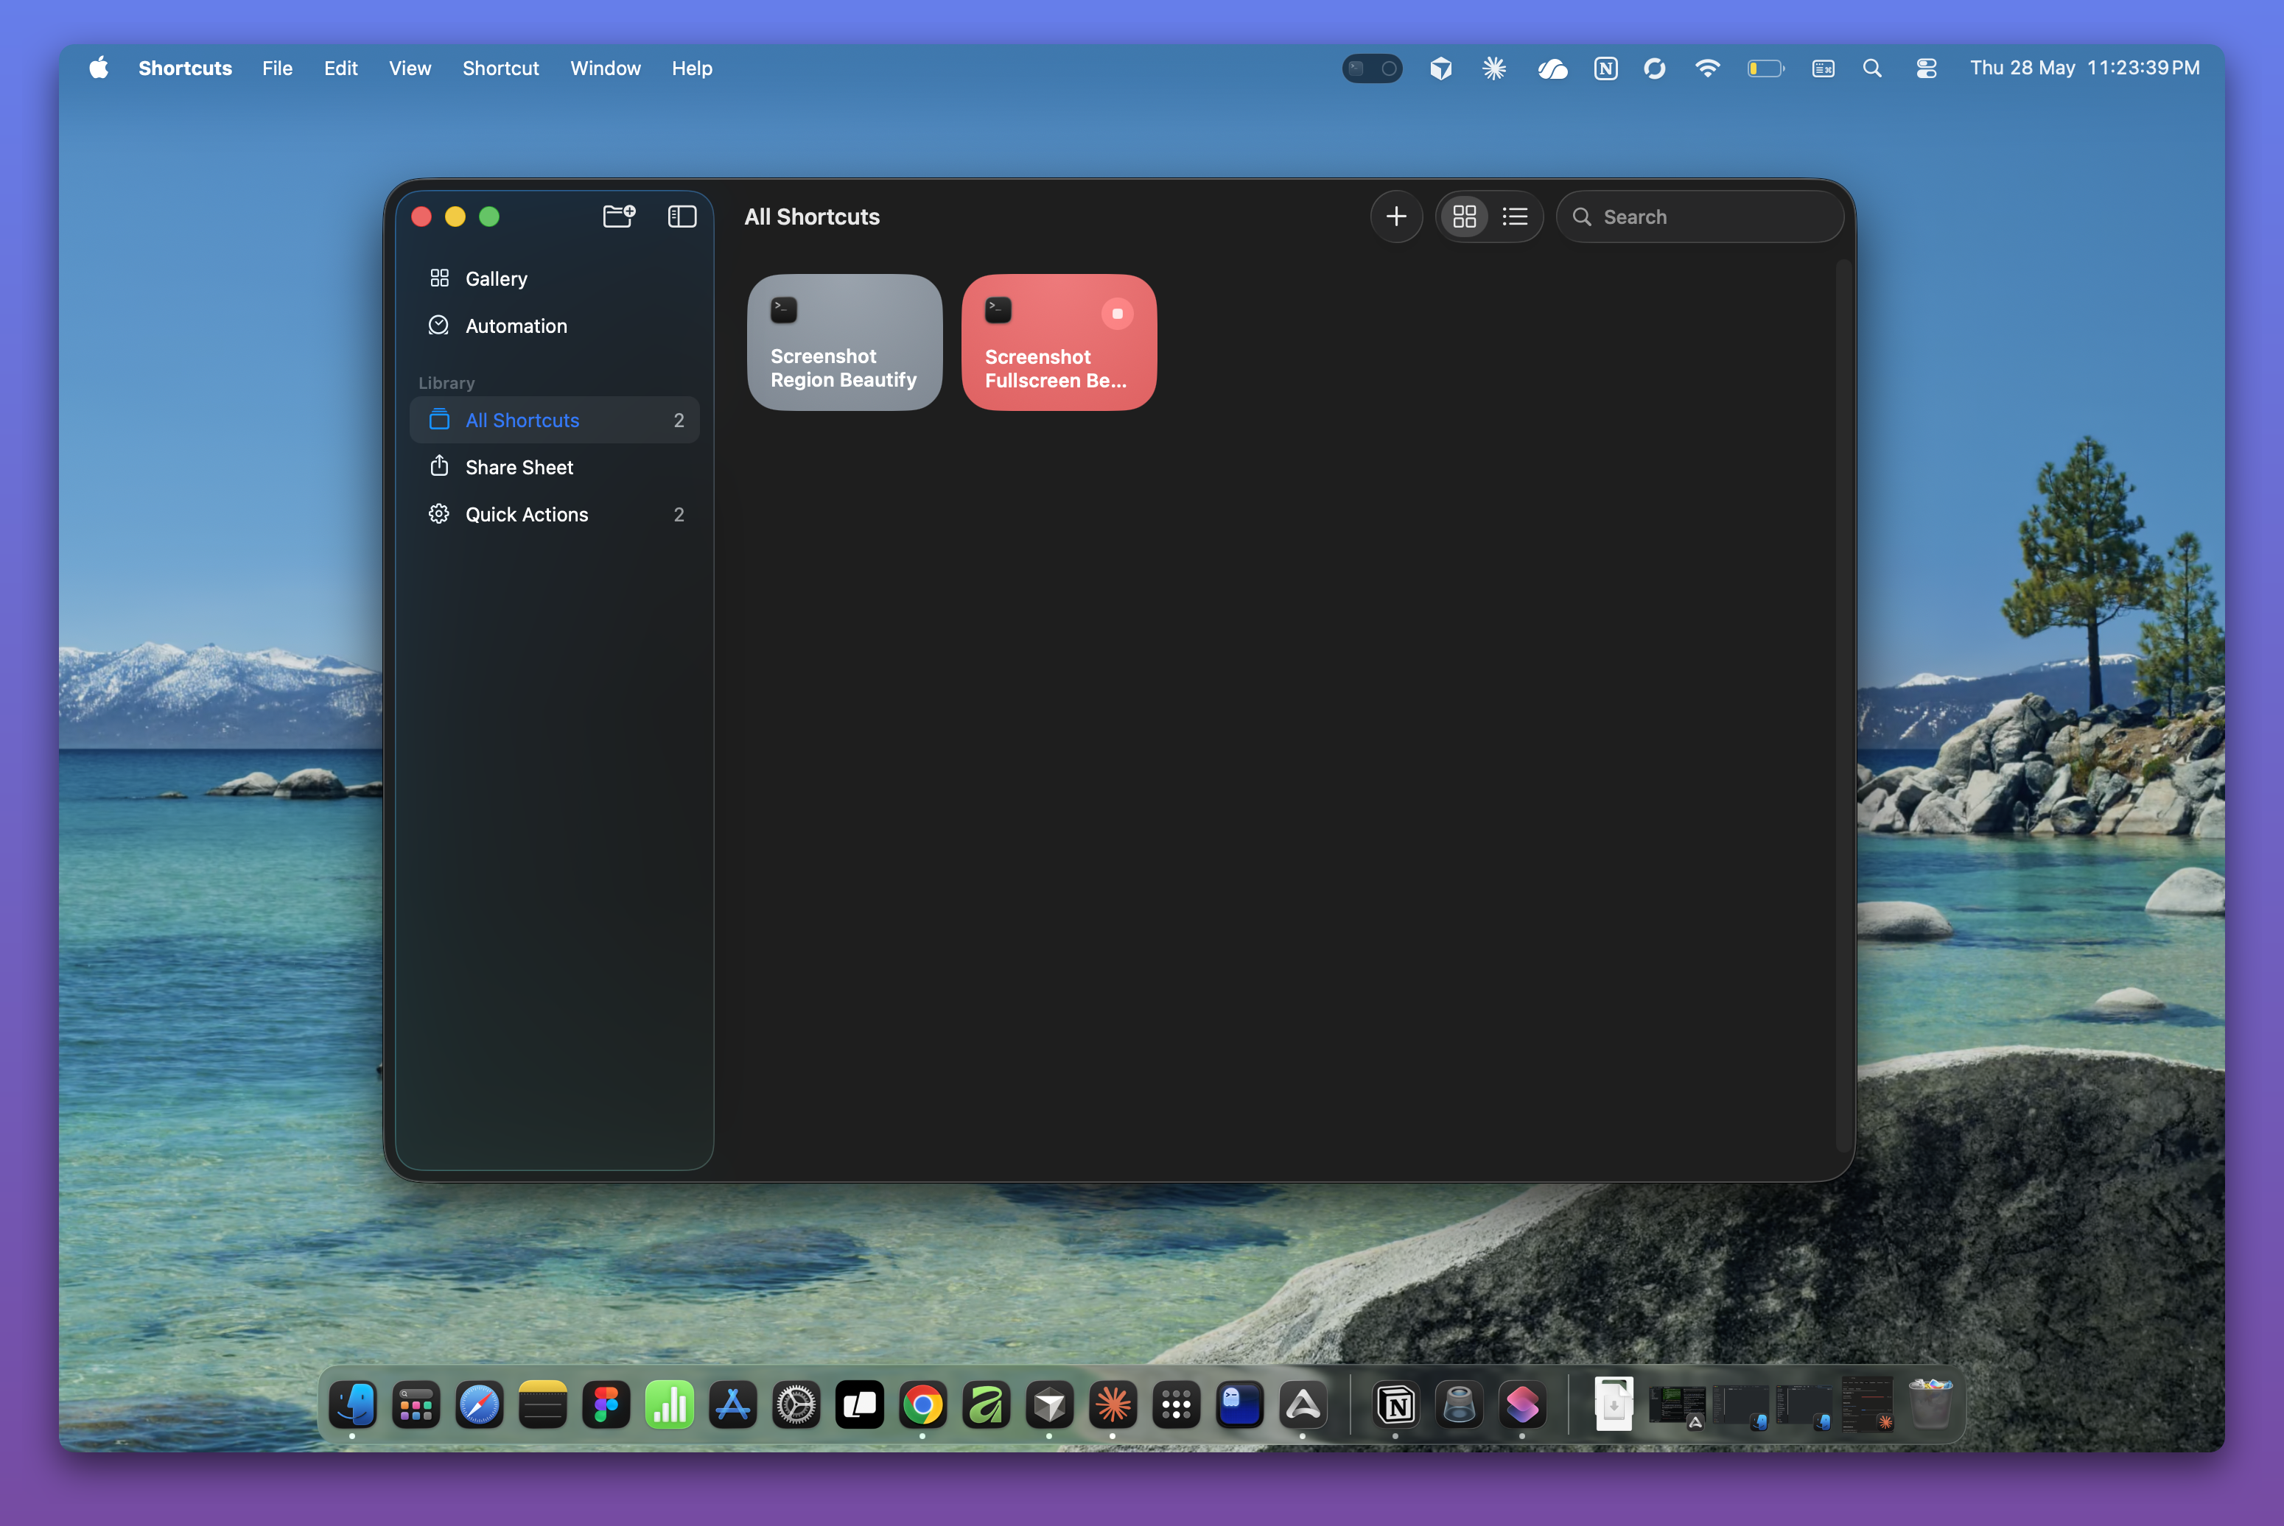Image resolution: width=2284 pixels, height=1526 pixels.
Task: Click the circular sync icon in menu bar
Action: point(1654,68)
